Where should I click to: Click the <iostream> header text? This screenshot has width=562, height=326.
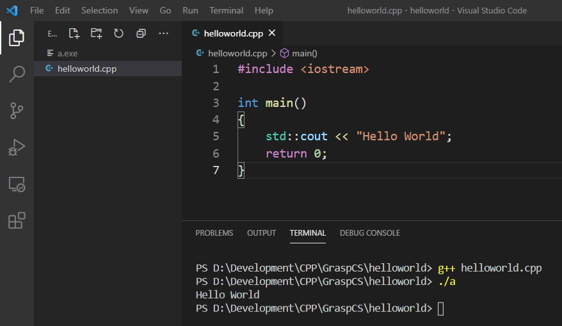pos(335,69)
